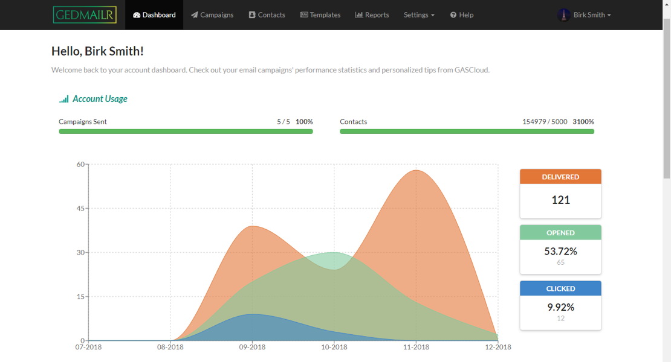The width and height of the screenshot is (671, 362).
Task: Click the Dashboard gauge icon
Action: pos(137,15)
